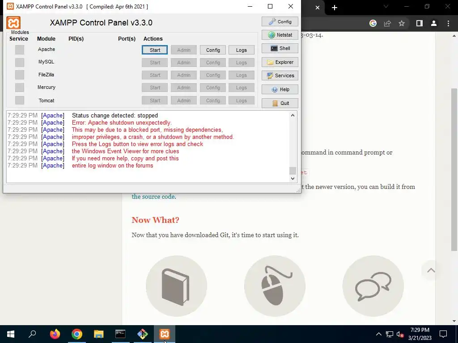This screenshot has height=343, width=458.
Task: Click the chat bubbles icon on the Git page
Action: tap(373, 286)
